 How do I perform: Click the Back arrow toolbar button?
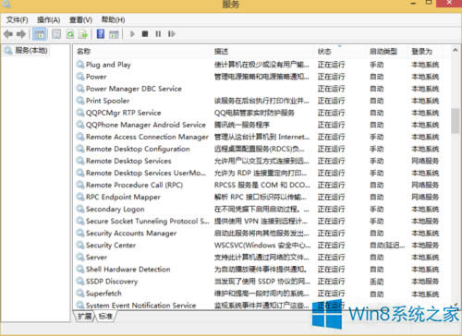point(8,34)
